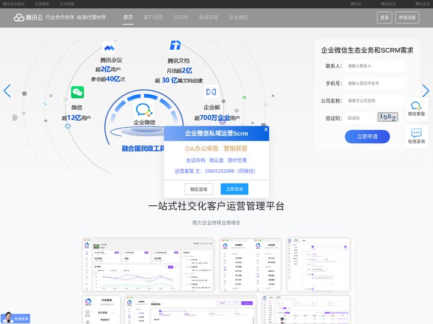Open 微信客服 floating sidebar icon
The image size is (433, 324).
(416, 109)
